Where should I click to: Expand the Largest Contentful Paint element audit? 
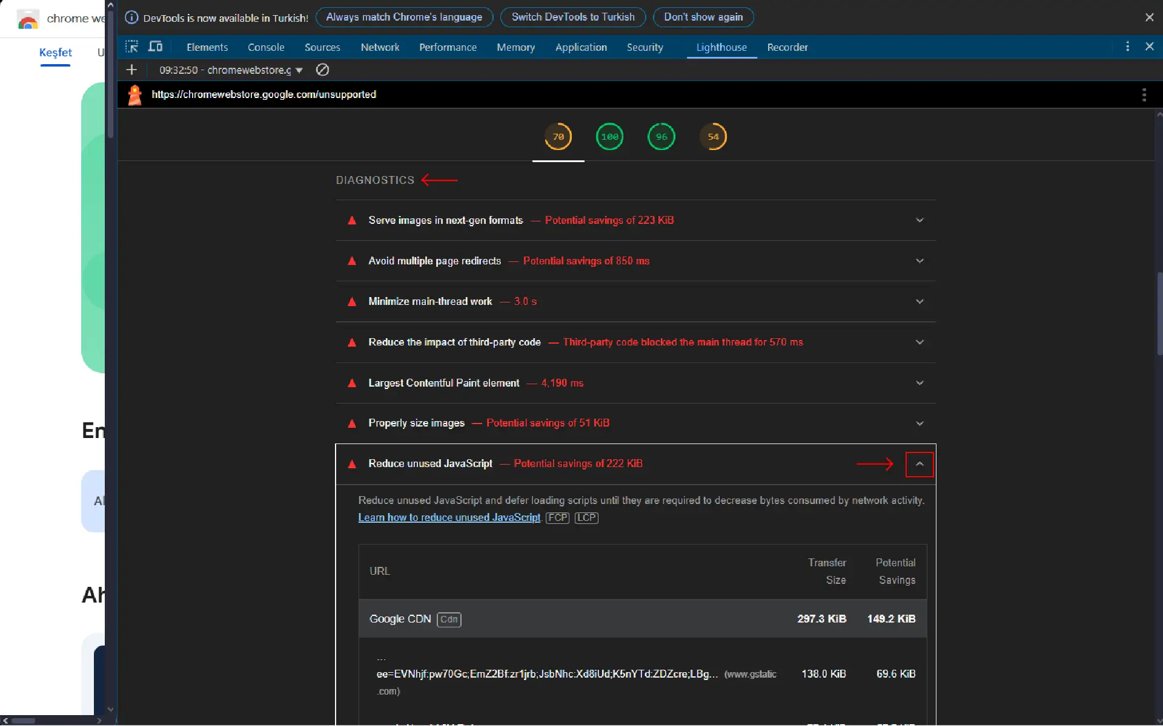pyautogui.click(x=919, y=383)
